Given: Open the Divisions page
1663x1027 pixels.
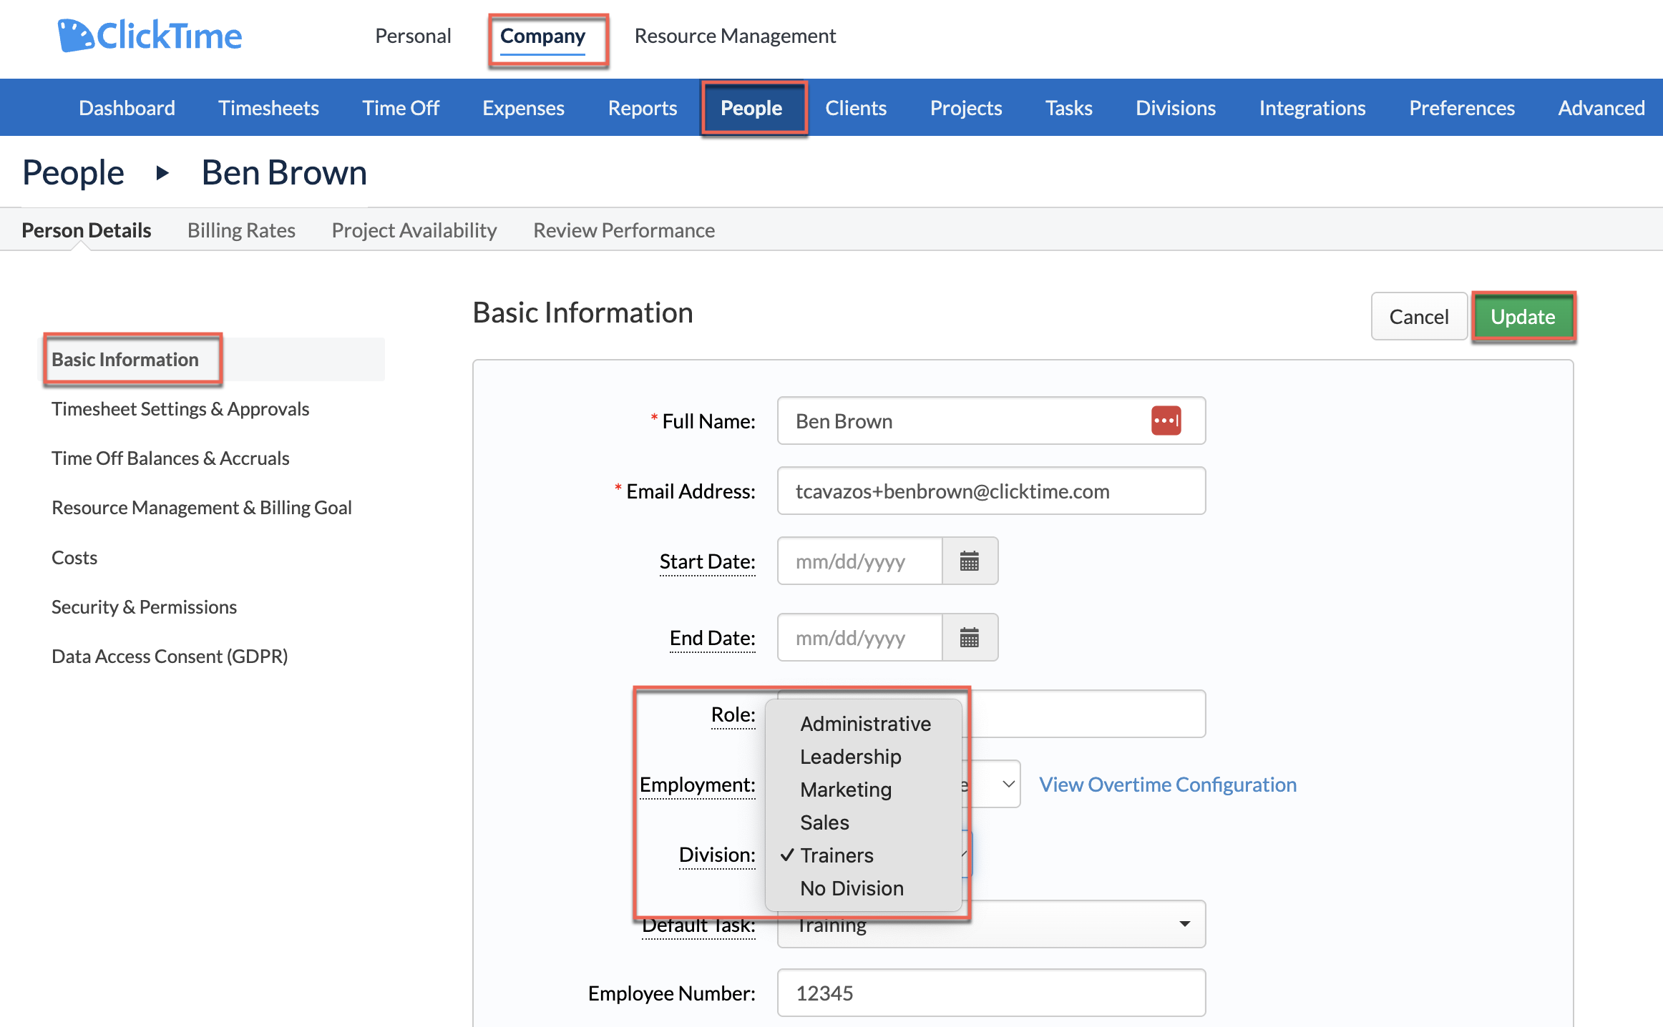Looking at the screenshot, I should [x=1176, y=108].
